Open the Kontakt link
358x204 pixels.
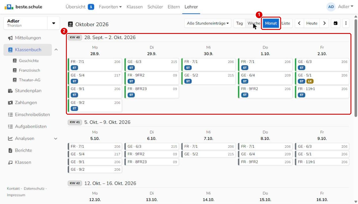point(13,188)
